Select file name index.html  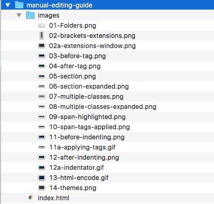pyautogui.click(x=53, y=198)
